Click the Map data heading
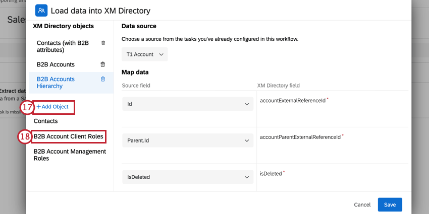This screenshot has height=214, width=429. (x=135, y=73)
